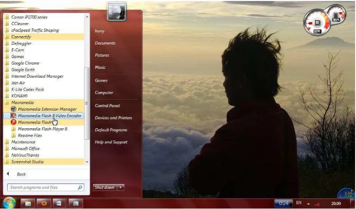
Task: Open Devices and Printers
Action: pos(113,118)
